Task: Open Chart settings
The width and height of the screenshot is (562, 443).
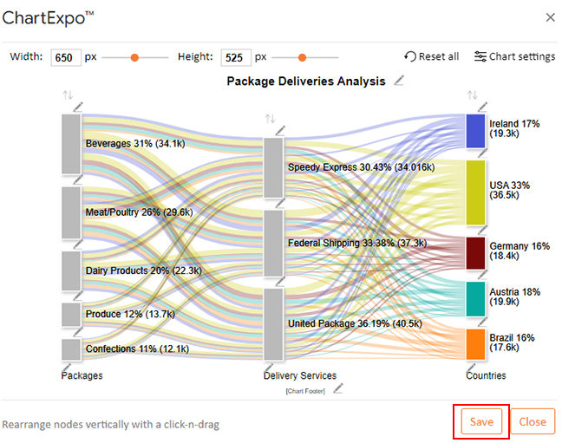Action: point(514,56)
